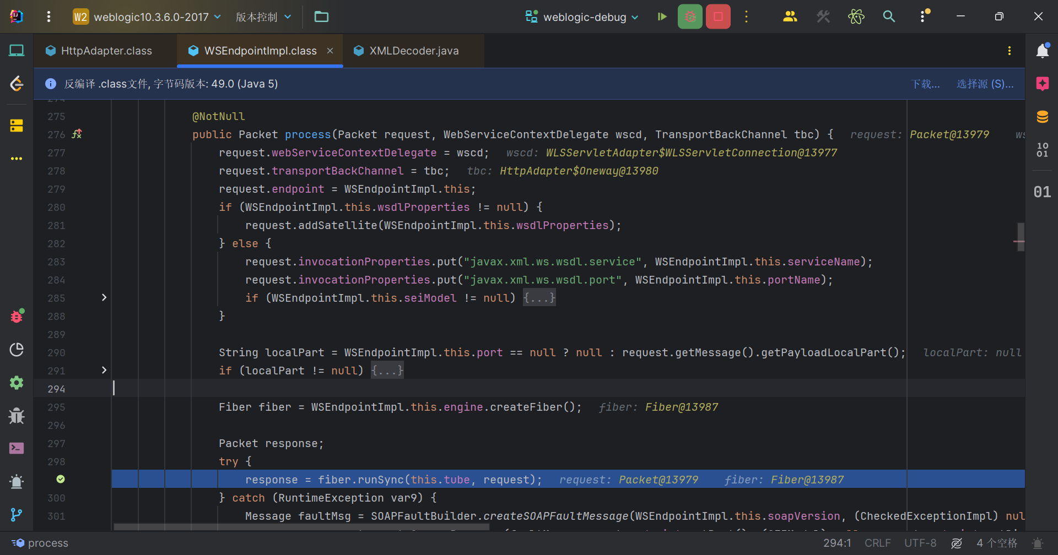Open the yellow Structure tool window

pyautogui.click(x=17, y=126)
